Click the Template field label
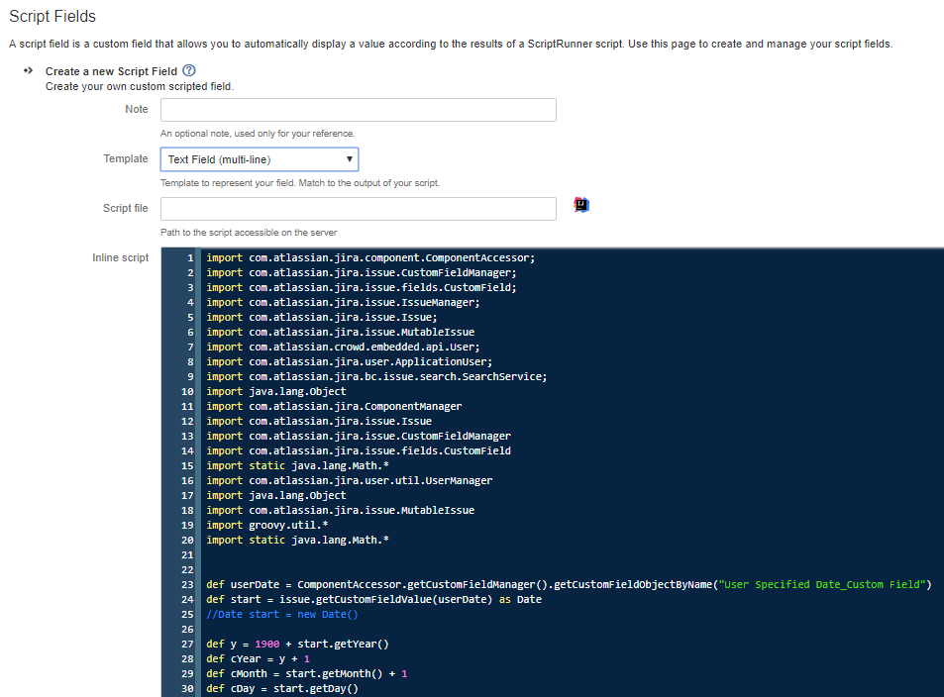Screen dimensions: 944x697 [x=125, y=158]
